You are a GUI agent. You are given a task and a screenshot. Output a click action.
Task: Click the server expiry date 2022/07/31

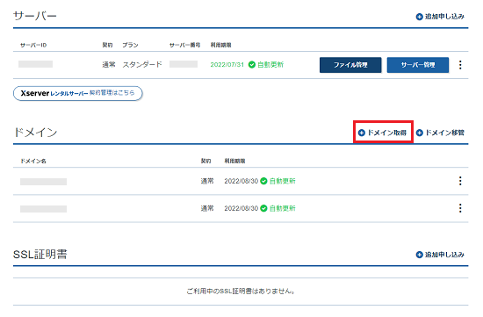pos(227,65)
